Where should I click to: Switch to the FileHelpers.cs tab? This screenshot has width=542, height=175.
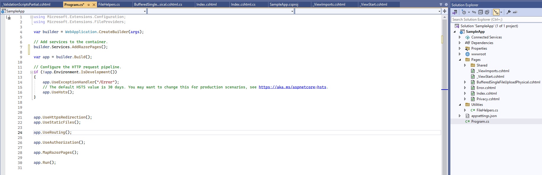pos(109,4)
